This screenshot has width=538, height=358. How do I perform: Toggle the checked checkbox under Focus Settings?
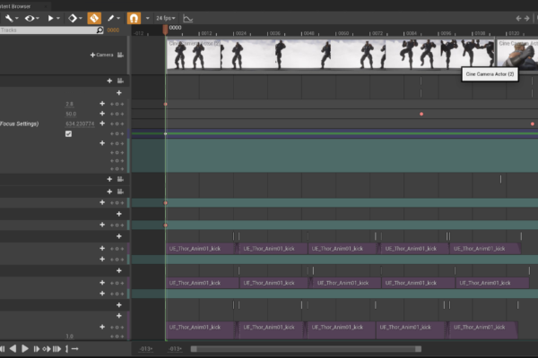(68, 133)
